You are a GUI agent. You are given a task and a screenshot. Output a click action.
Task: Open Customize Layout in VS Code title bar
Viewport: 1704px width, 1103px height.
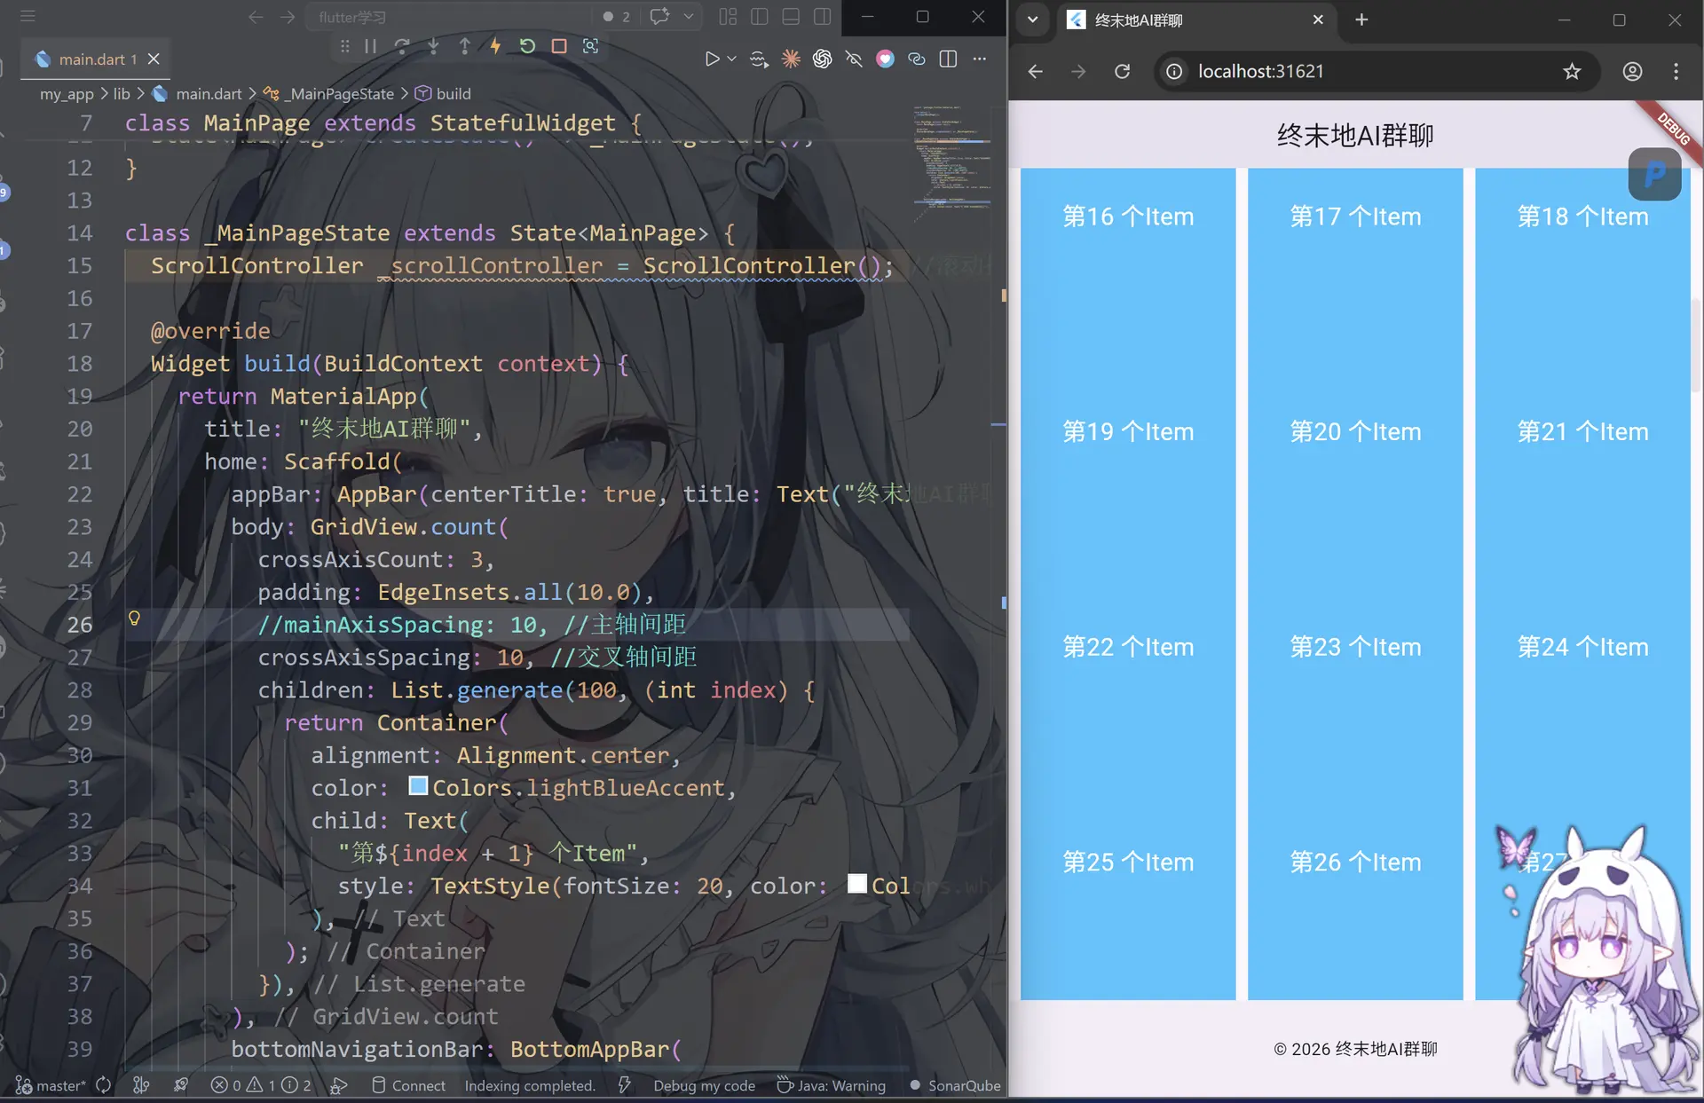[x=728, y=17]
